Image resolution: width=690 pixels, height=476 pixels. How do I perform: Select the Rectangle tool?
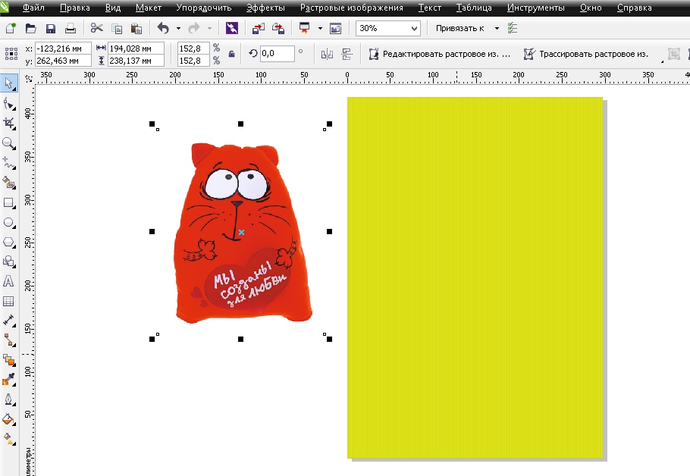(x=9, y=203)
